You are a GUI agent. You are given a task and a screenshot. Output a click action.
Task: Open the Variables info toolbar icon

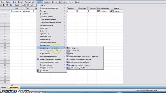tap(28, 5)
